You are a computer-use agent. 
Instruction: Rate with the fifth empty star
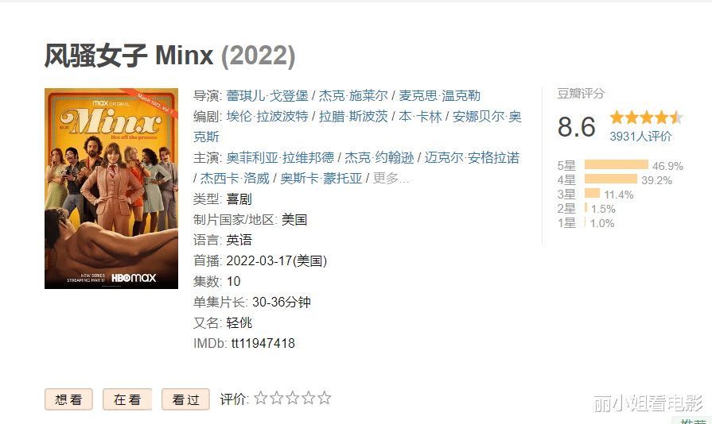tap(325, 398)
